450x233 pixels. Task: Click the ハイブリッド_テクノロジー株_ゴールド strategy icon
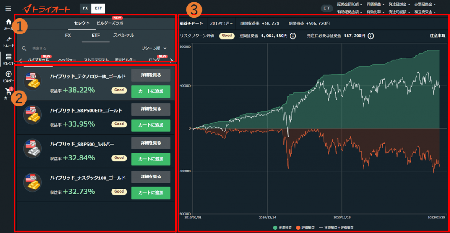coord(33,81)
